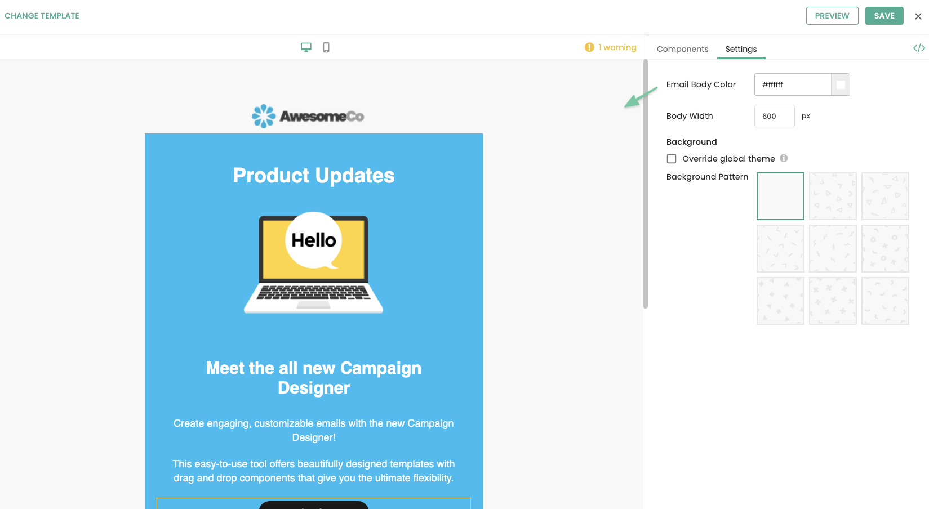
Task: Pick the last pattern in middle row
Action: coord(885,248)
